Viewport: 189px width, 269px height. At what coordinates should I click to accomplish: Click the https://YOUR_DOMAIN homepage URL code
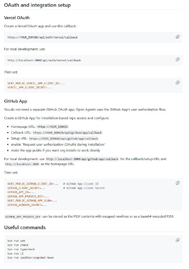pyautogui.click(x=52, y=127)
